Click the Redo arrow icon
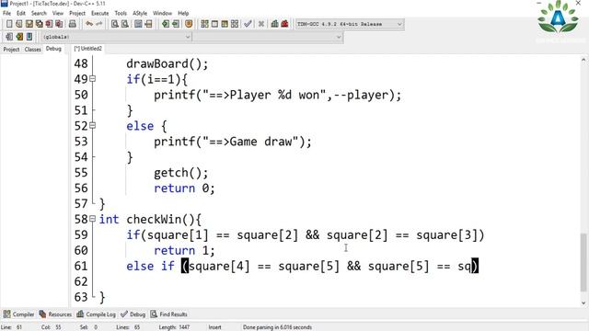 tap(99, 24)
